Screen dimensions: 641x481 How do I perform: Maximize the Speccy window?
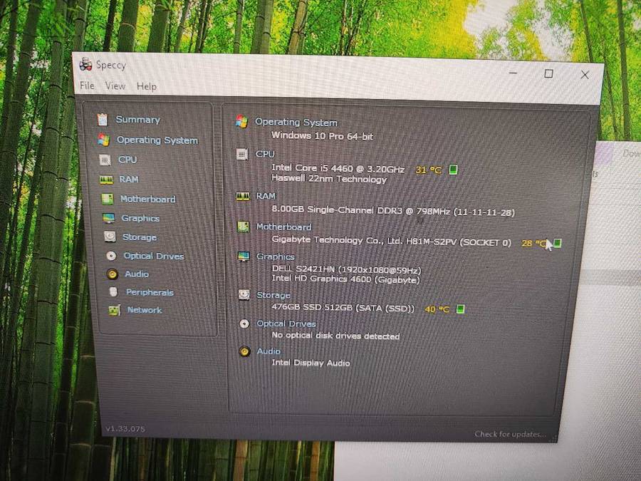click(x=548, y=73)
